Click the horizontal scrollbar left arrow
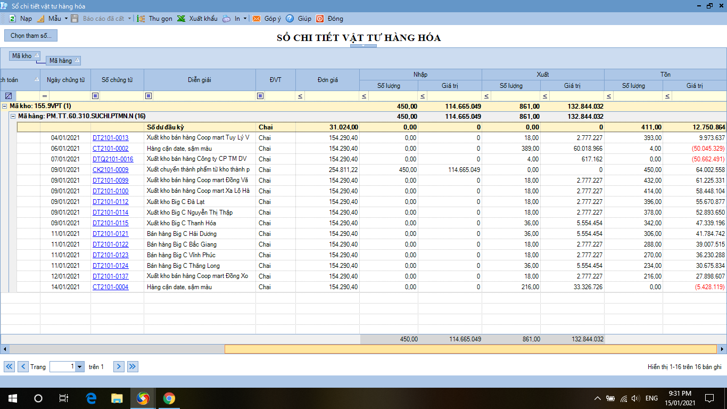The height and width of the screenshot is (409, 727). coord(5,349)
